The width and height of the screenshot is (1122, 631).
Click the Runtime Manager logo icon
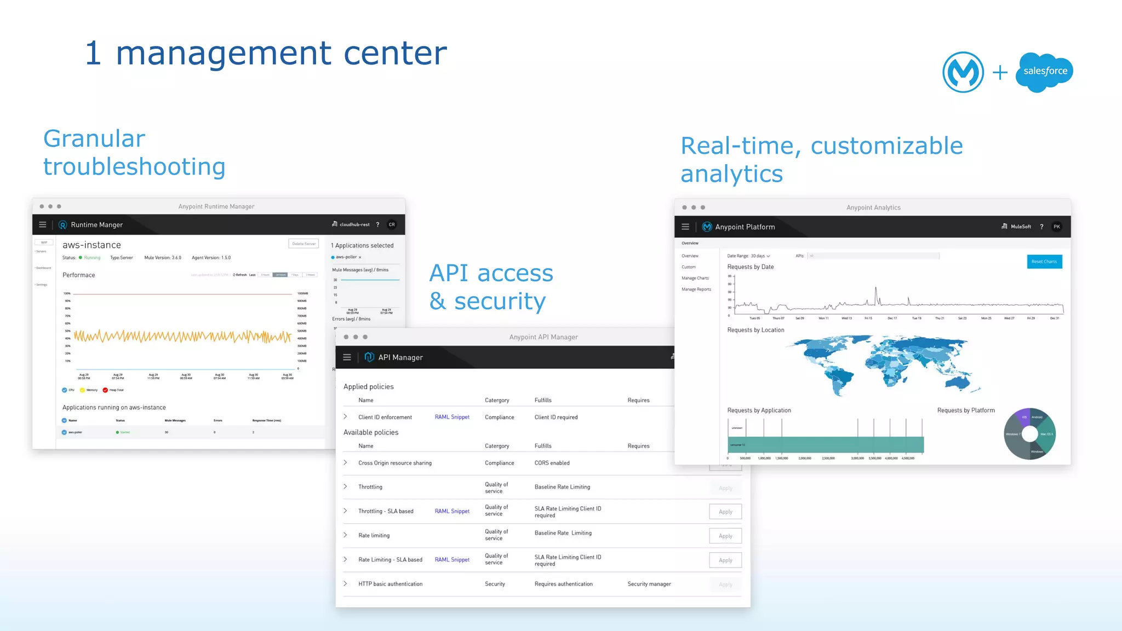click(x=62, y=225)
